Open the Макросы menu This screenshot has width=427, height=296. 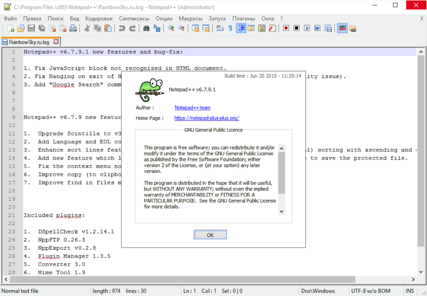191,18
